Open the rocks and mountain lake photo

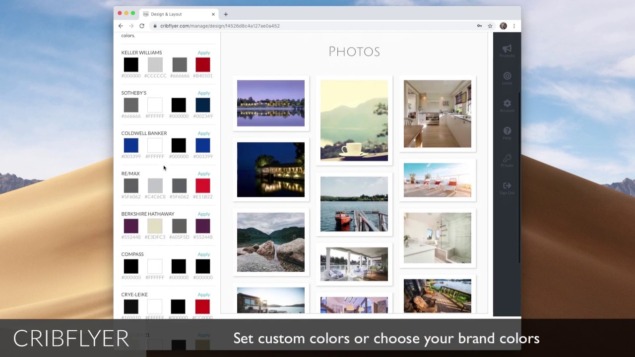point(271,242)
